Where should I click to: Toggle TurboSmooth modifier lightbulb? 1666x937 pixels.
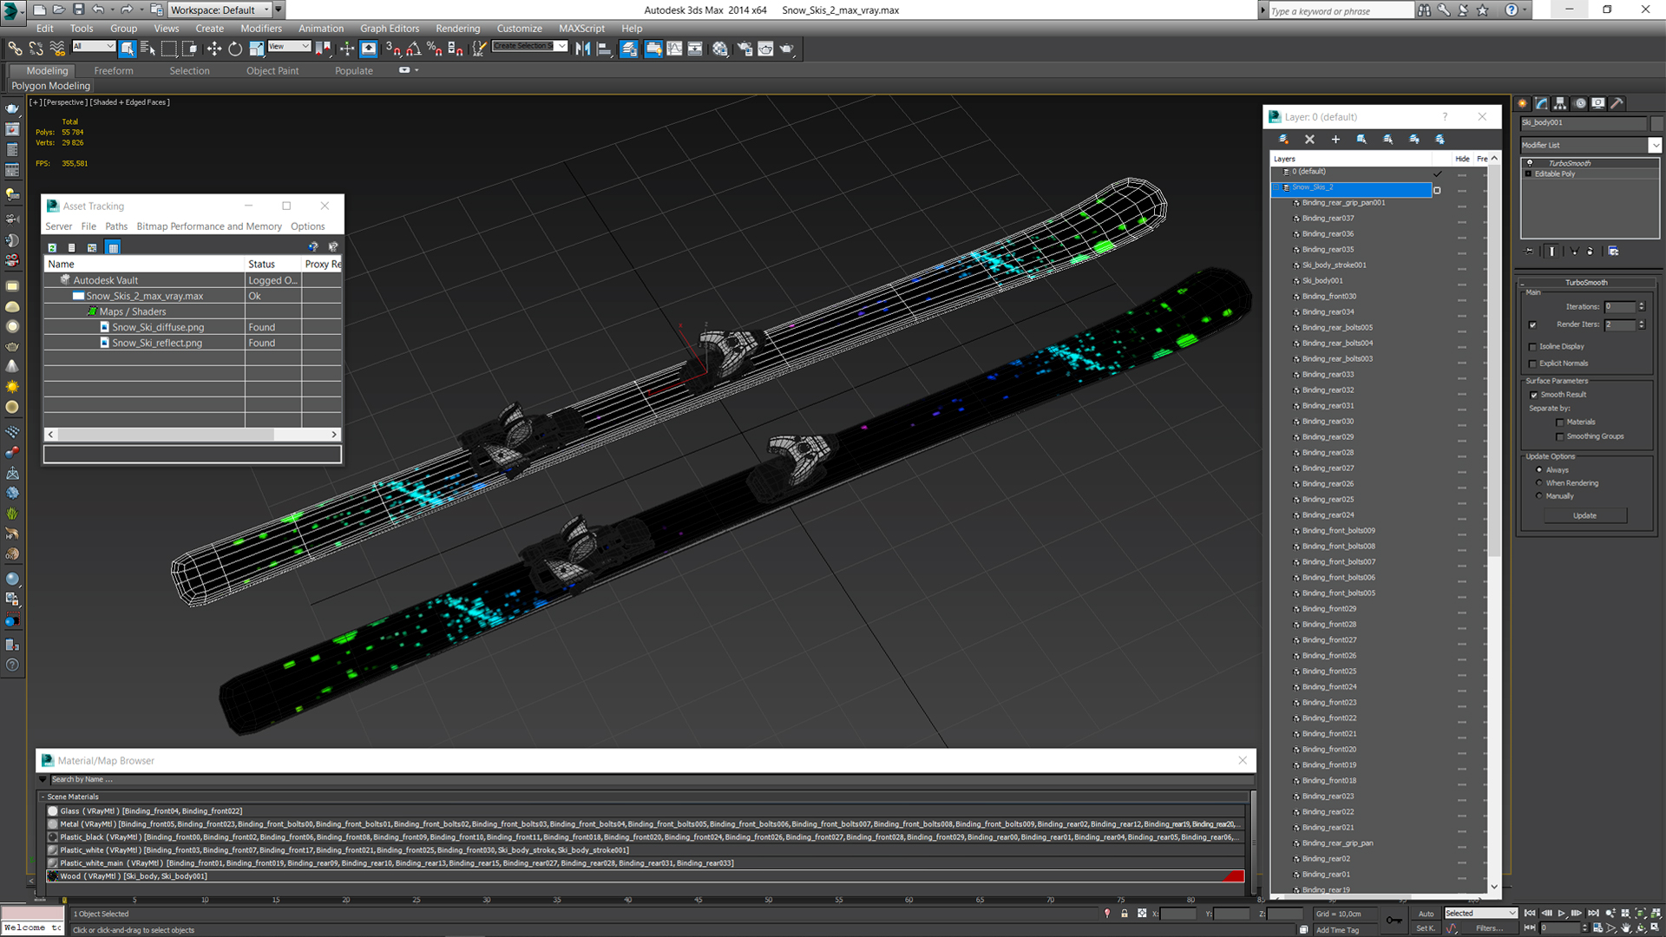(x=1530, y=163)
